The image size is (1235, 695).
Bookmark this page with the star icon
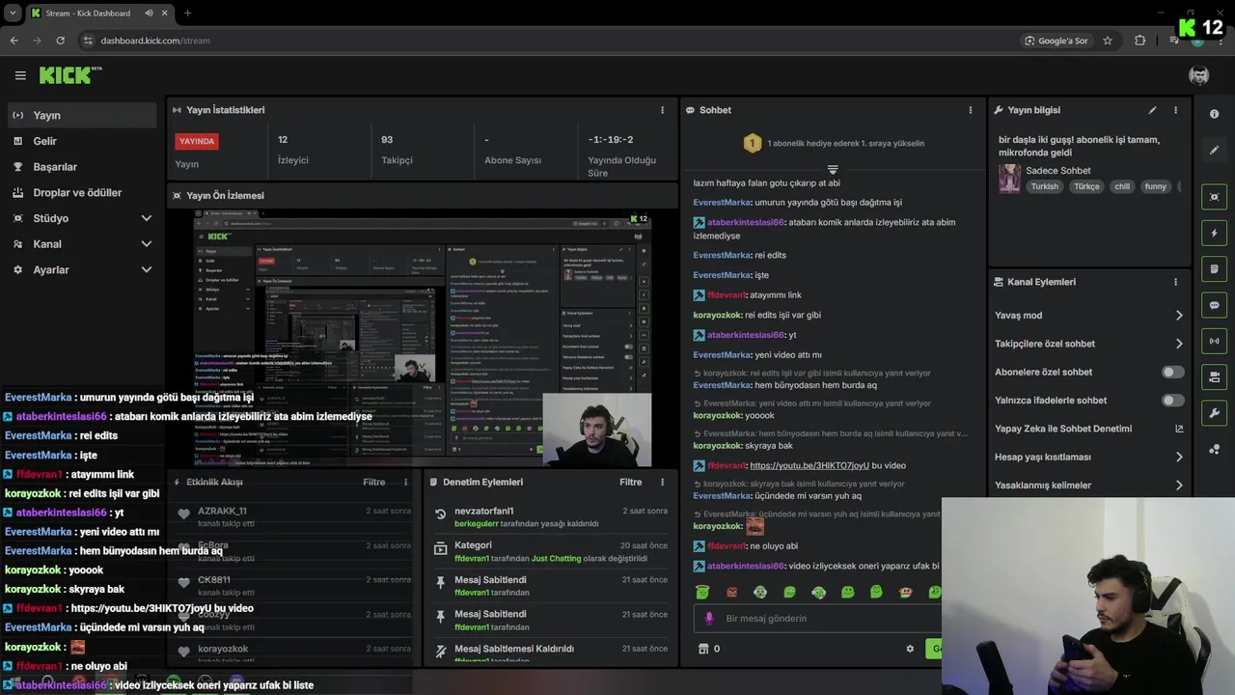[x=1108, y=41]
